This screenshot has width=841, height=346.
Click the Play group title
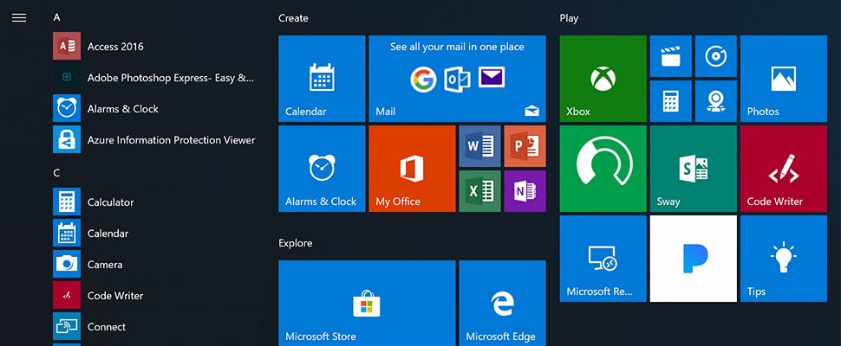point(569,18)
